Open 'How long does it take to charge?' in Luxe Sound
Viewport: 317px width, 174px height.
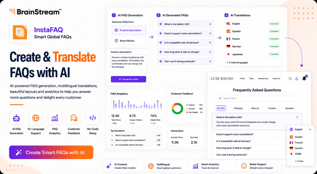250,148
